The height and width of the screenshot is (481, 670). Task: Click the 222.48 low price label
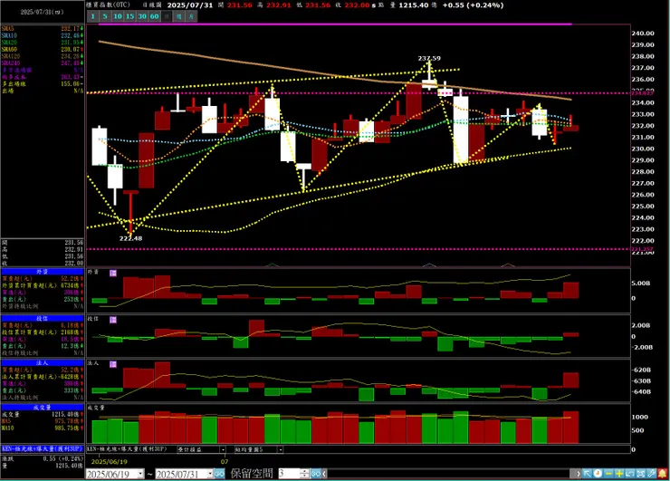point(130,238)
